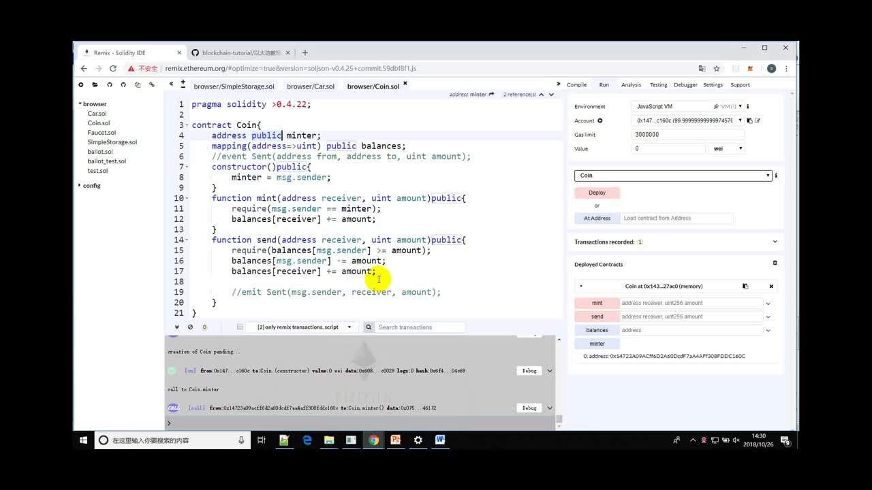Clear the terminal console
Screen dimensions: 872x490
click(190, 327)
